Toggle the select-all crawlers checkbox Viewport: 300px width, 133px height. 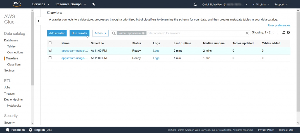(50, 43)
